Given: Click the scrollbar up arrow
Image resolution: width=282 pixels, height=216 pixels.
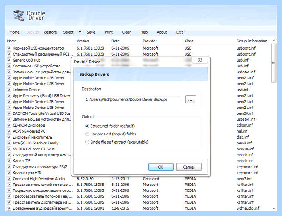Looking at the screenshot, I should click(274, 40).
